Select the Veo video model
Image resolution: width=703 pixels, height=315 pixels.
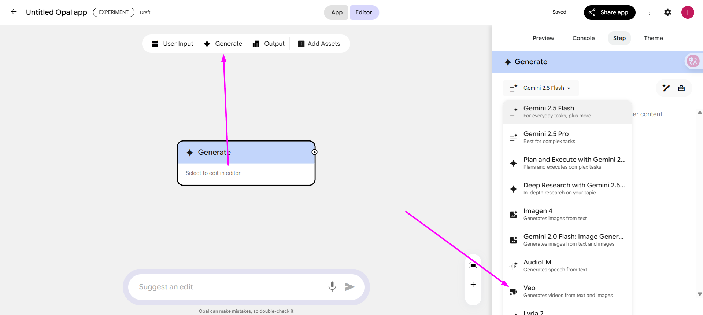[x=567, y=291]
